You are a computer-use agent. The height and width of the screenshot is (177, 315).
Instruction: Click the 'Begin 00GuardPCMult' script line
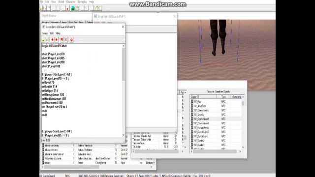(x=54, y=46)
